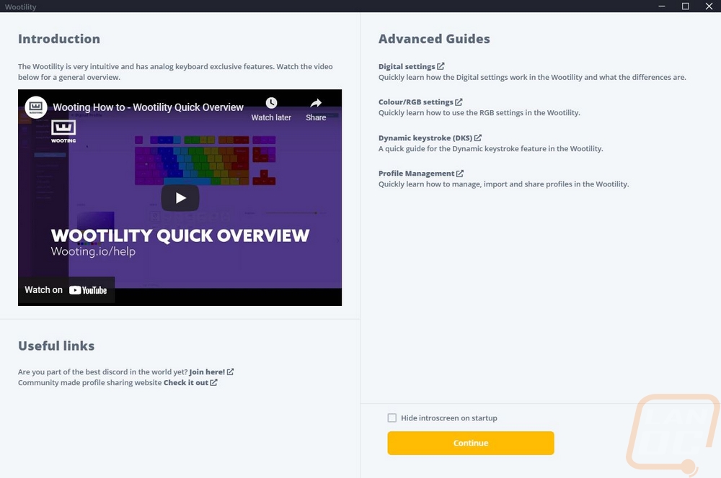
Task: Open the Wooting channel avatar icon
Action: click(x=36, y=107)
